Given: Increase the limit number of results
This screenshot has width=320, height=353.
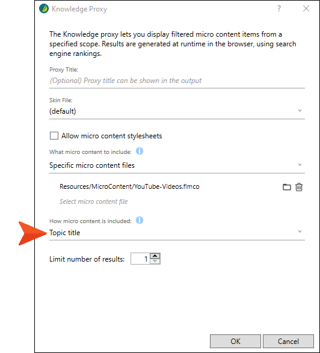Looking at the screenshot, I should [155, 256].
